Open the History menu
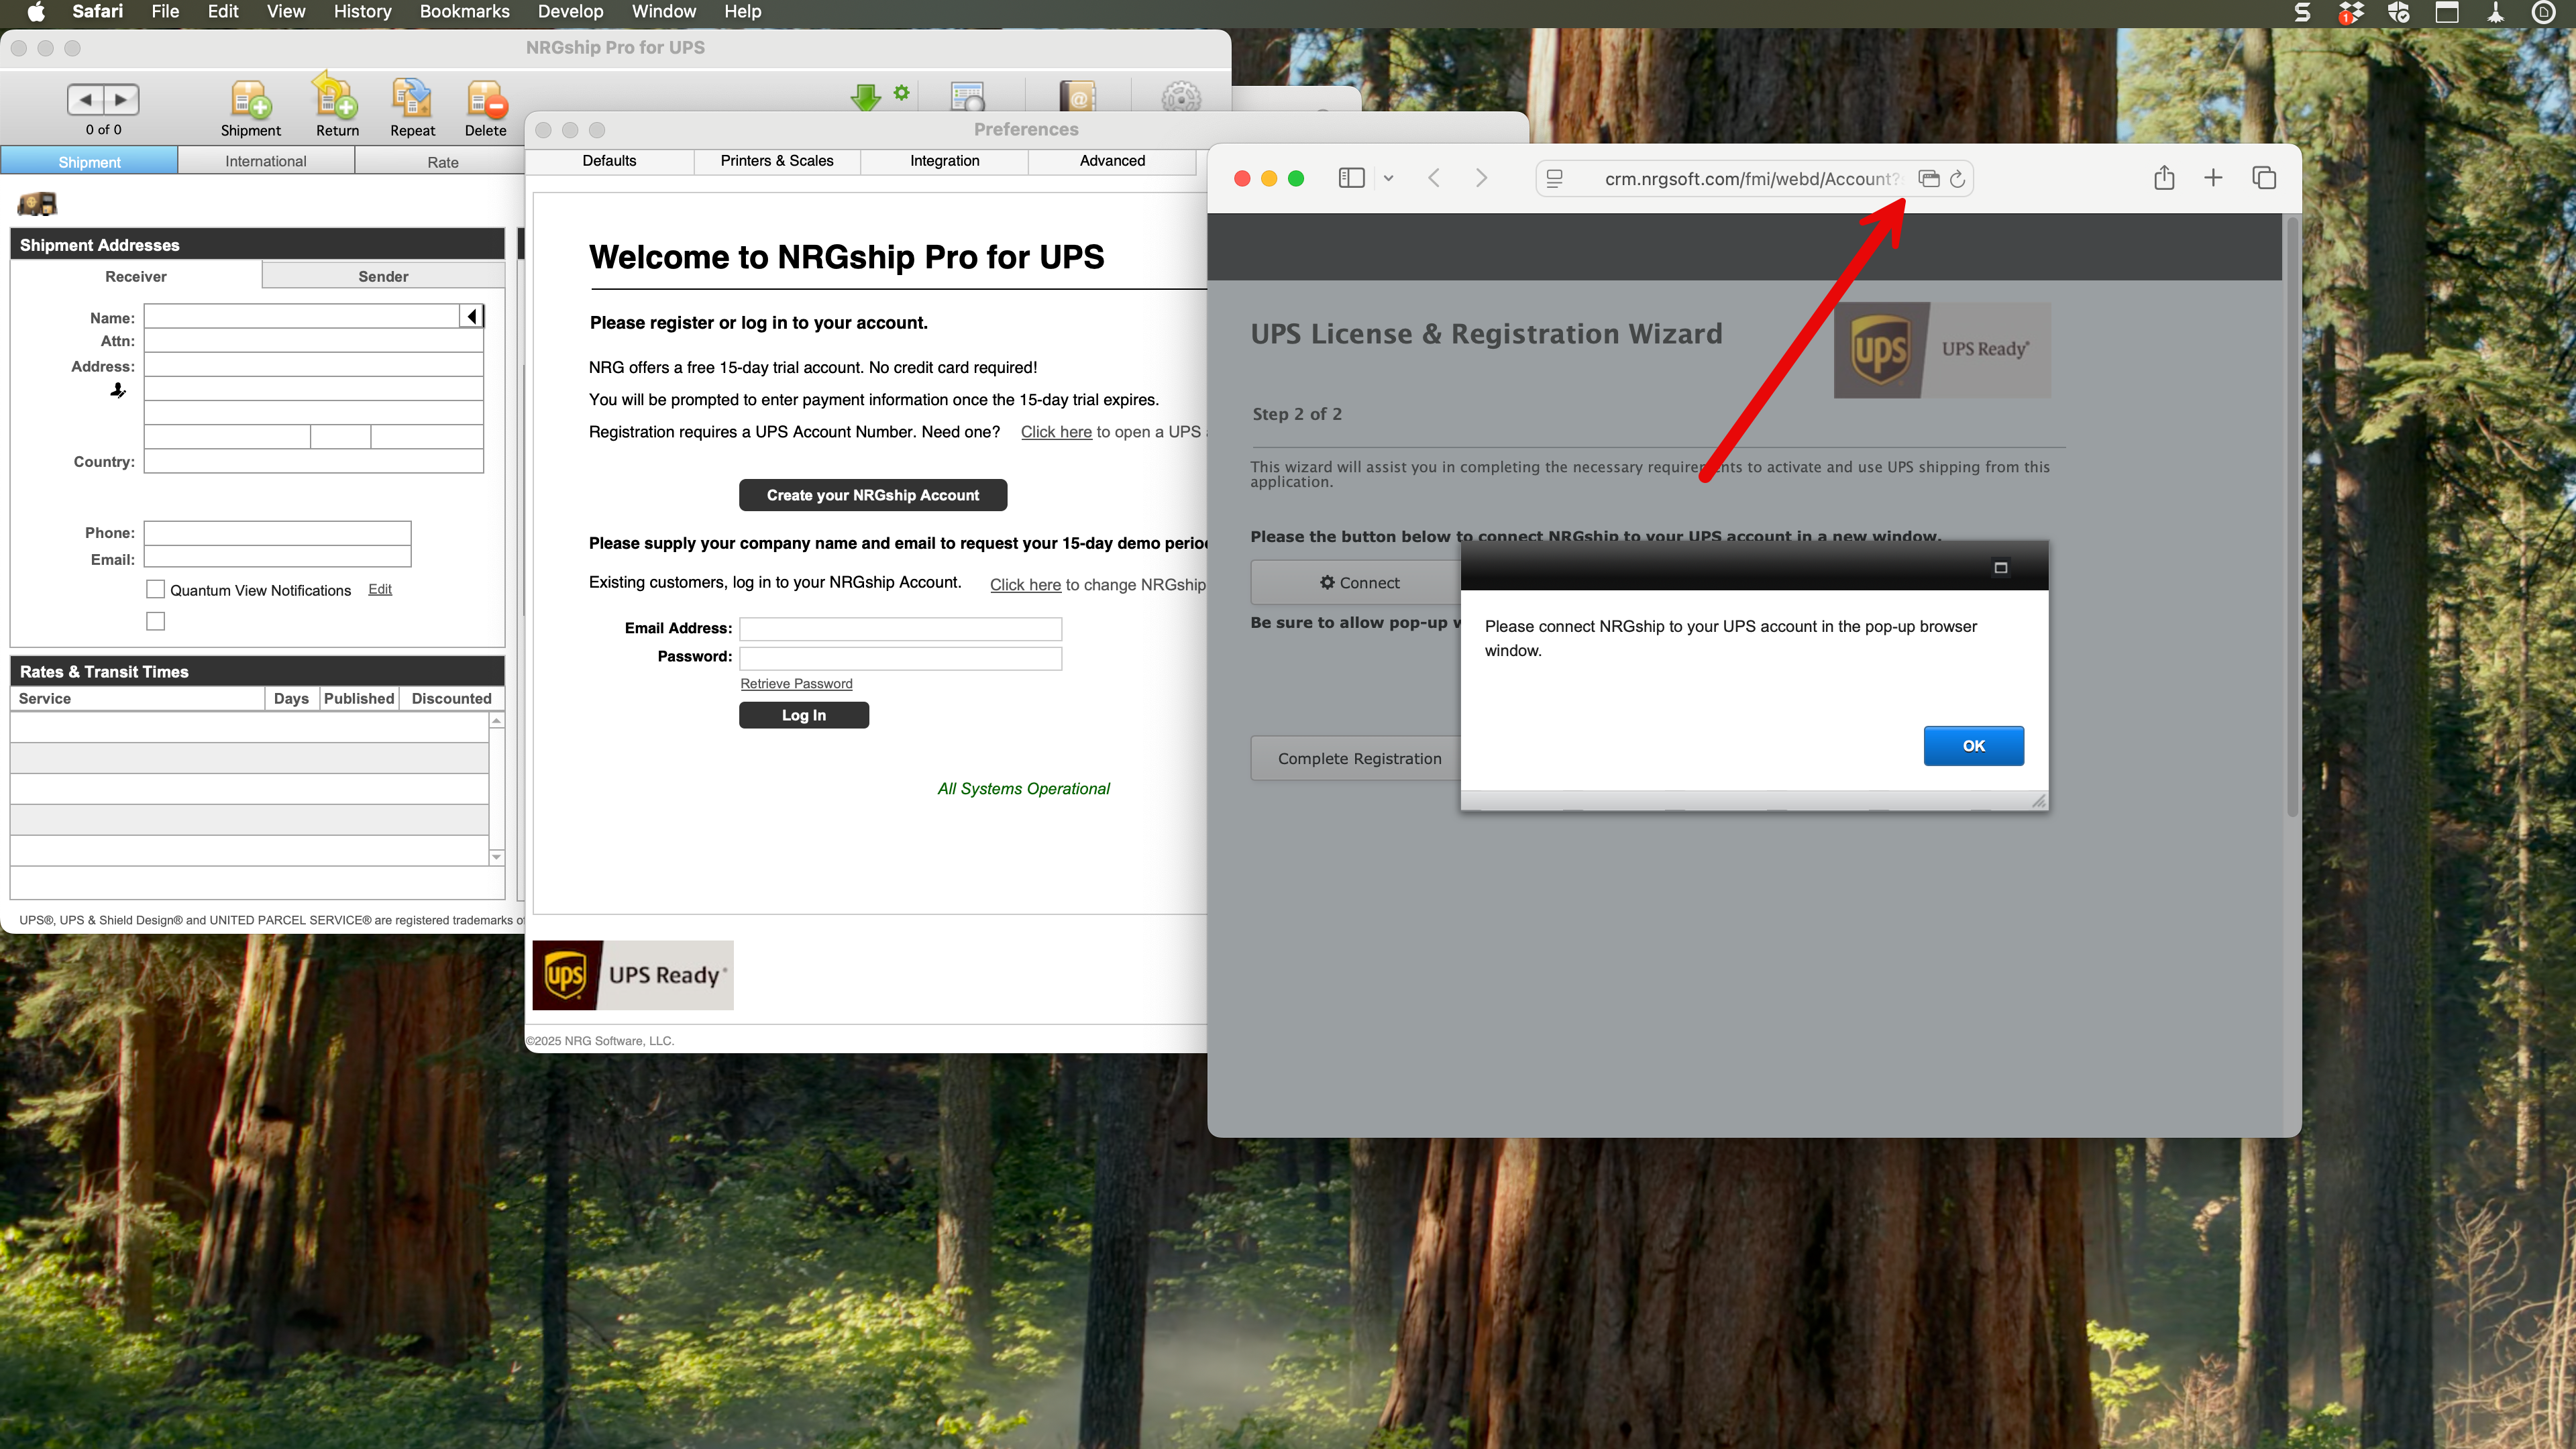 click(362, 12)
